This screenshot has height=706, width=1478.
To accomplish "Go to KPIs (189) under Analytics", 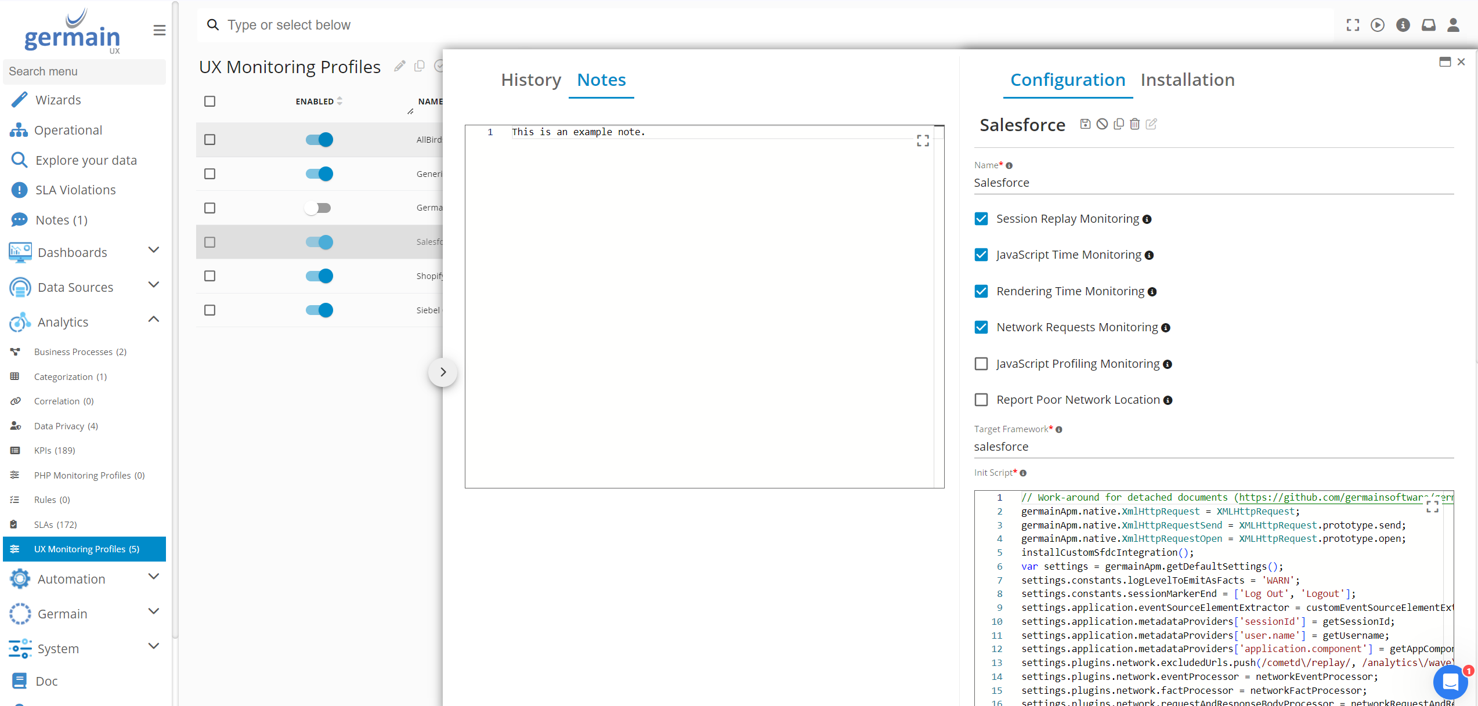I will (x=55, y=450).
